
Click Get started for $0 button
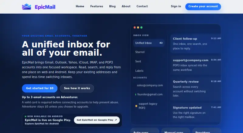tap(40, 88)
